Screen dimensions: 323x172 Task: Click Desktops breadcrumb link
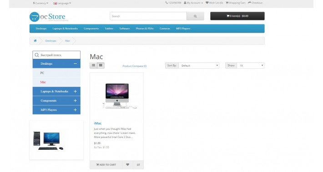pos(50,41)
